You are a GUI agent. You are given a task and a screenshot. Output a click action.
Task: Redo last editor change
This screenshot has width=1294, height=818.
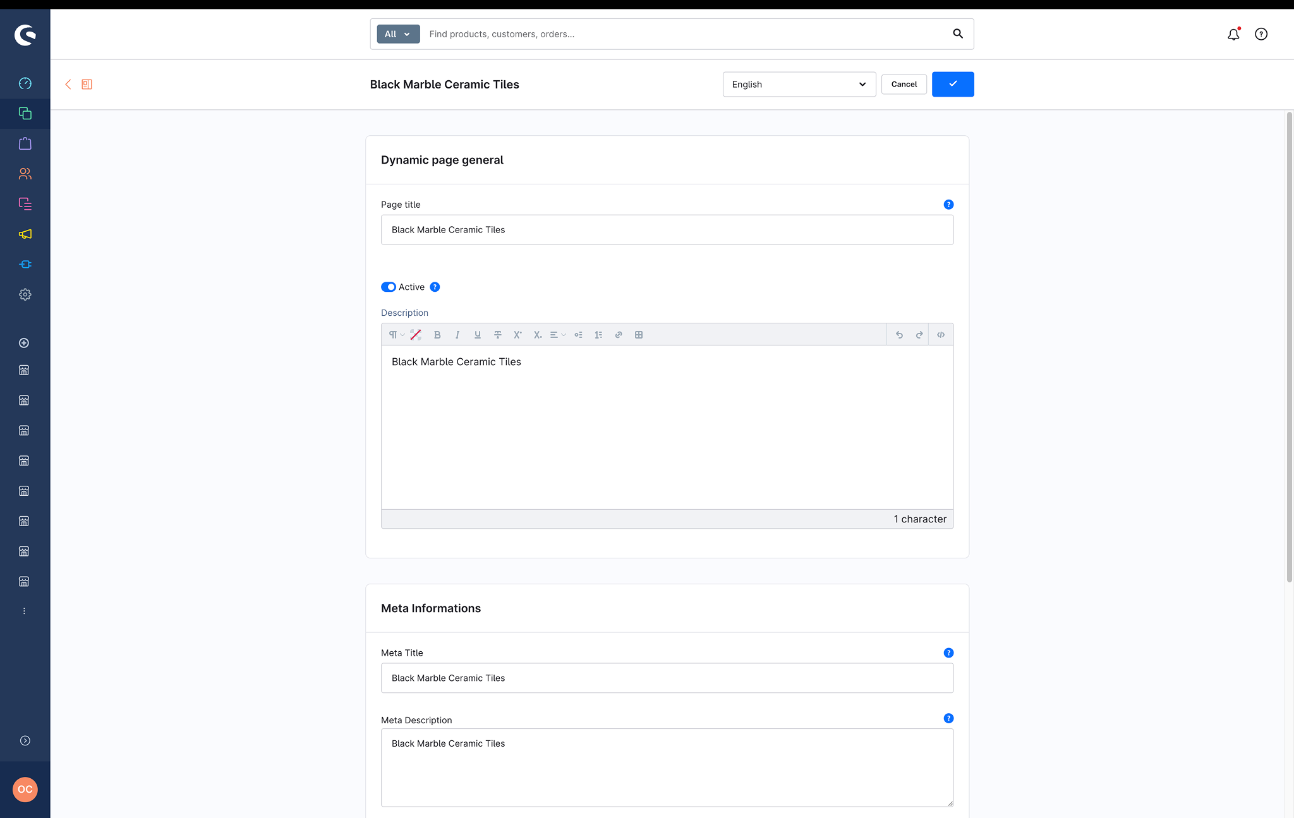tap(919, 335)
